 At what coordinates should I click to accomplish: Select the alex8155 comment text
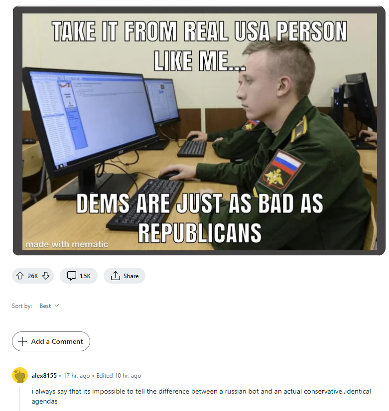tap(201, 396)
